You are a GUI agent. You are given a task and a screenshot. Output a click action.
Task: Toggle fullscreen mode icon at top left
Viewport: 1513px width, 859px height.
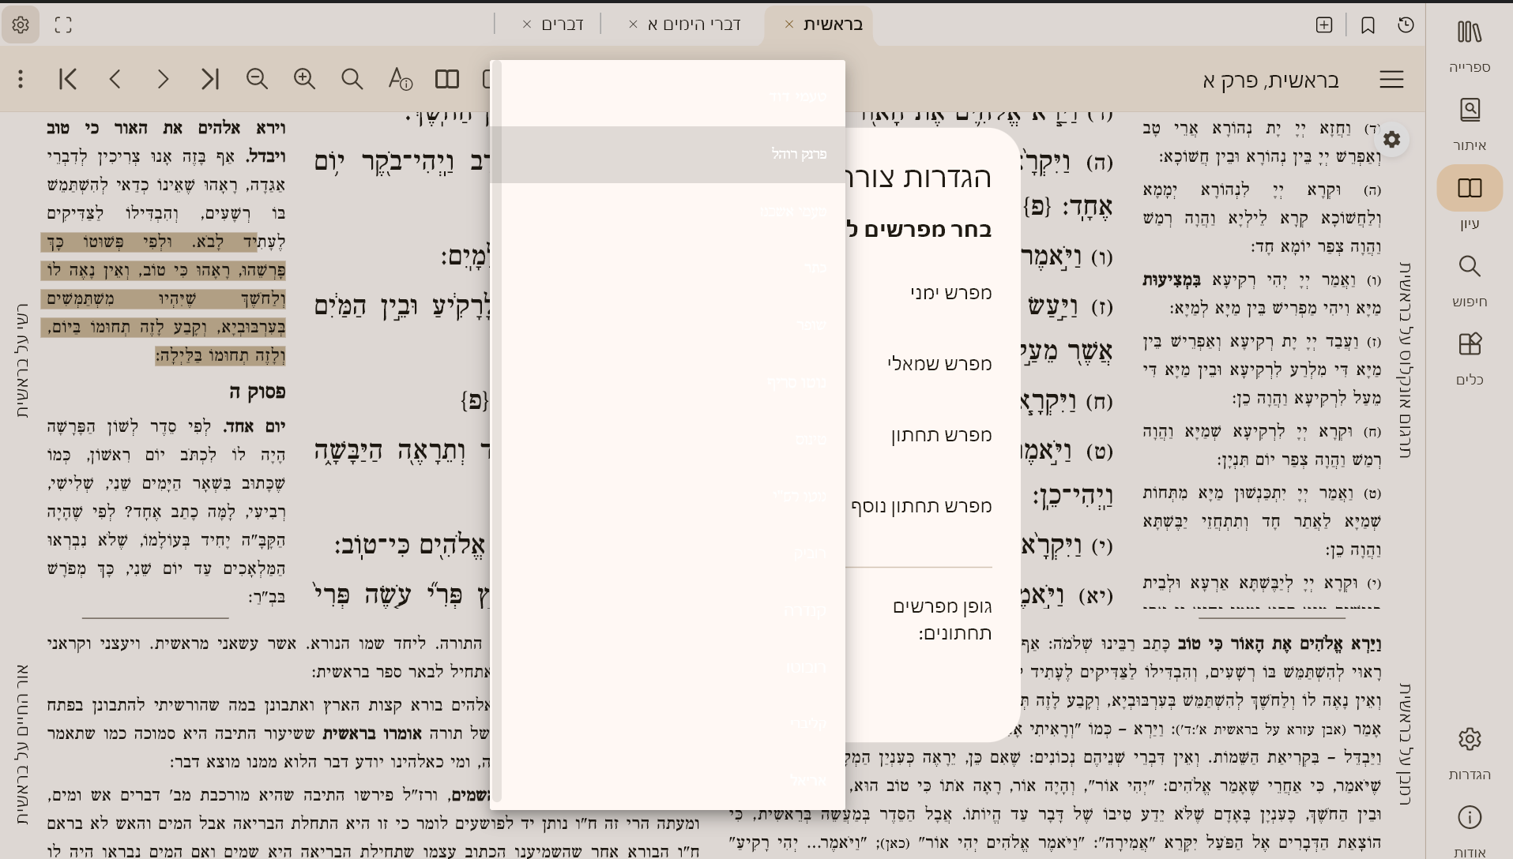click(63, 25)
